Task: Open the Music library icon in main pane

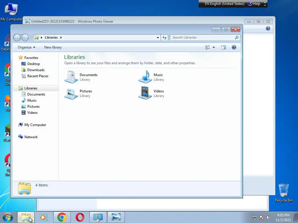Action: (145, 77)
